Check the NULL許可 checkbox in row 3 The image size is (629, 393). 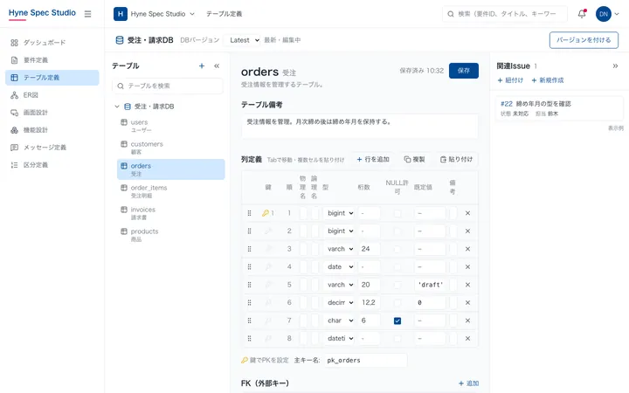point(397,249)
